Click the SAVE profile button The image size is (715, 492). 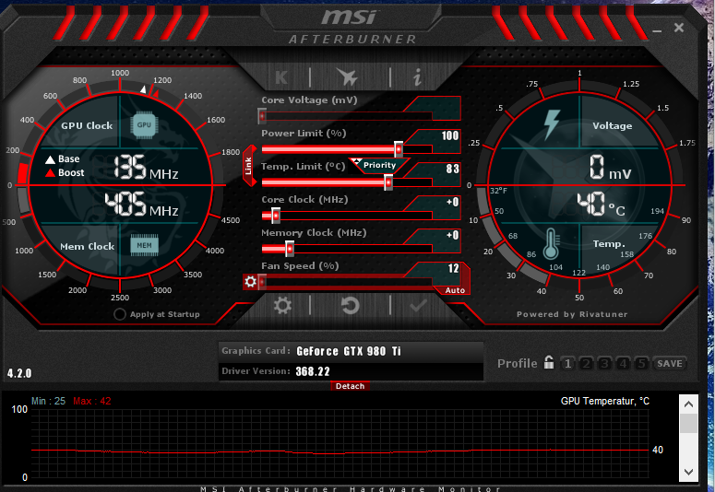(670, 364)
